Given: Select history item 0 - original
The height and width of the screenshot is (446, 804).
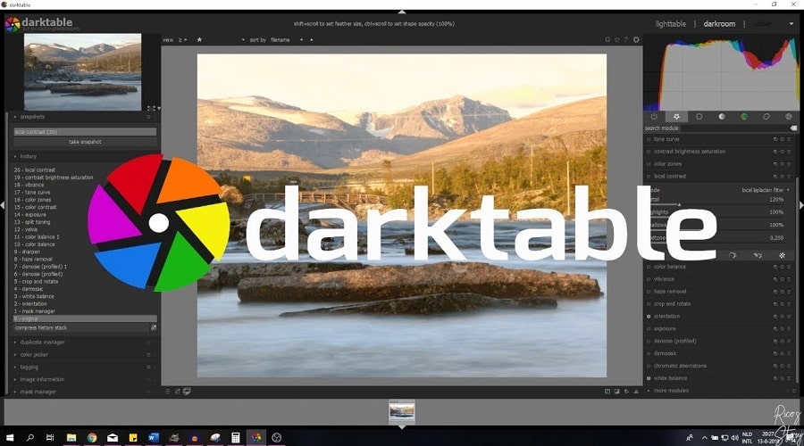Looking at the screenshot, I should [x=85, y=318].
